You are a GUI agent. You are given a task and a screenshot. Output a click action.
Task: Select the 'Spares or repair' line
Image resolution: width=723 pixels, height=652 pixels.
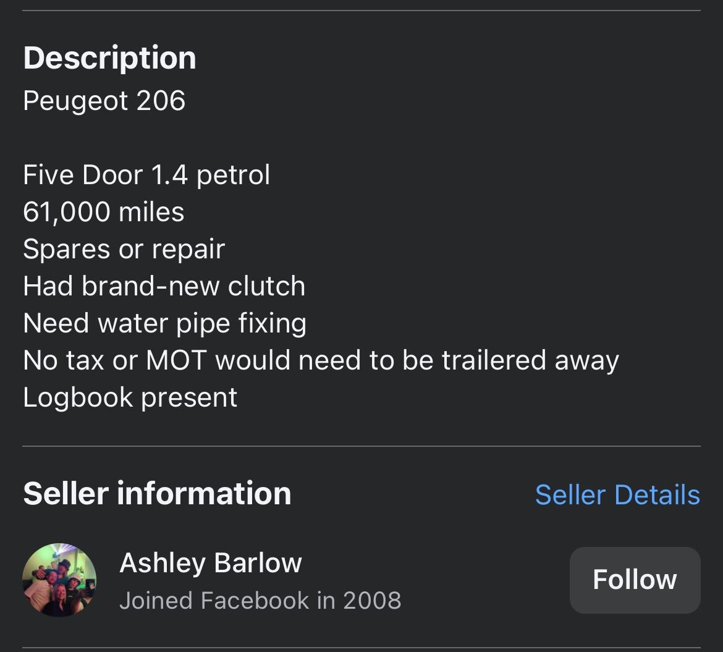pos(124,249)
